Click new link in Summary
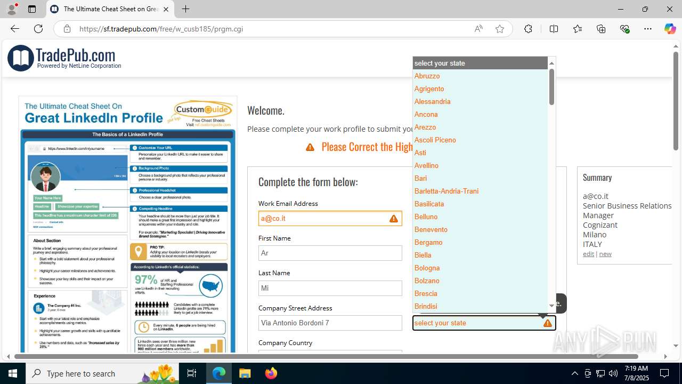 (x=605, y=254)
